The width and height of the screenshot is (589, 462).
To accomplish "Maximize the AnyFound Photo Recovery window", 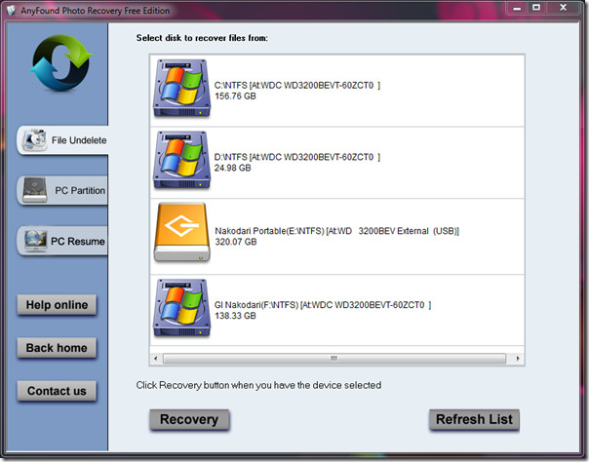I will pyautogui.click(x=536, y=8).
